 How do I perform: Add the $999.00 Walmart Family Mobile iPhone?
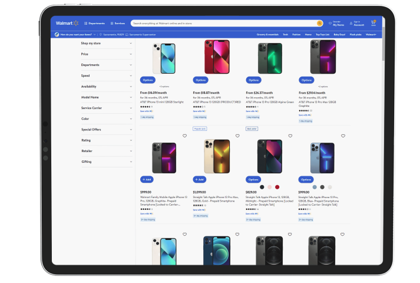coord(147,179)
